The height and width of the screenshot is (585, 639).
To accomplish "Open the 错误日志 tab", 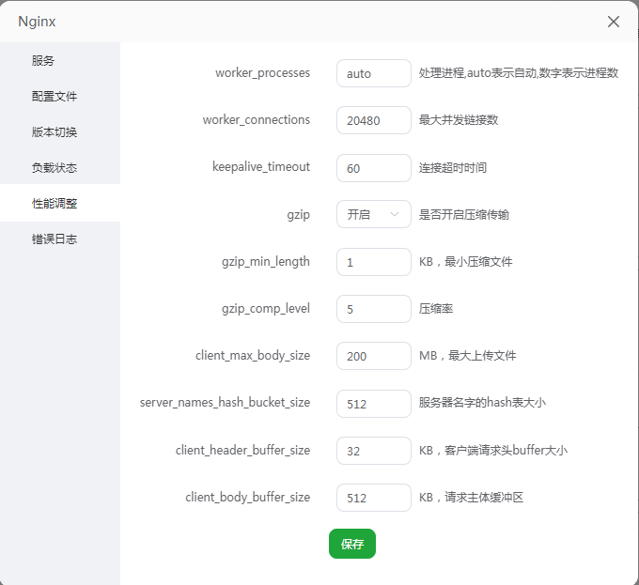I will pos(55,239).
